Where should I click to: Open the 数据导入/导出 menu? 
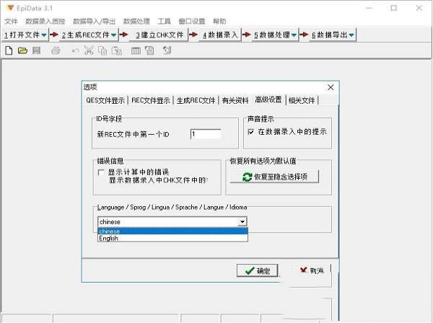click(94, 21)
